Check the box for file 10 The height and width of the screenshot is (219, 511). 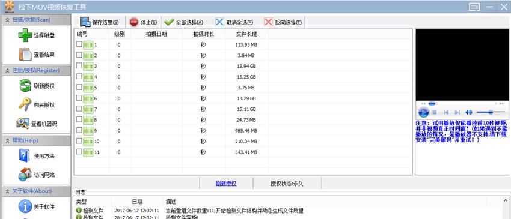coord(79,141)
